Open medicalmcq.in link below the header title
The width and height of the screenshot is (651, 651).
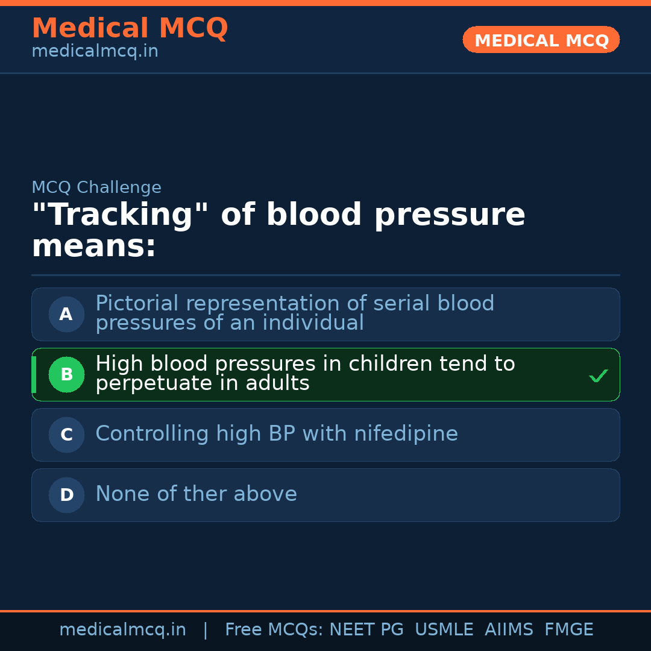(95, 51)
